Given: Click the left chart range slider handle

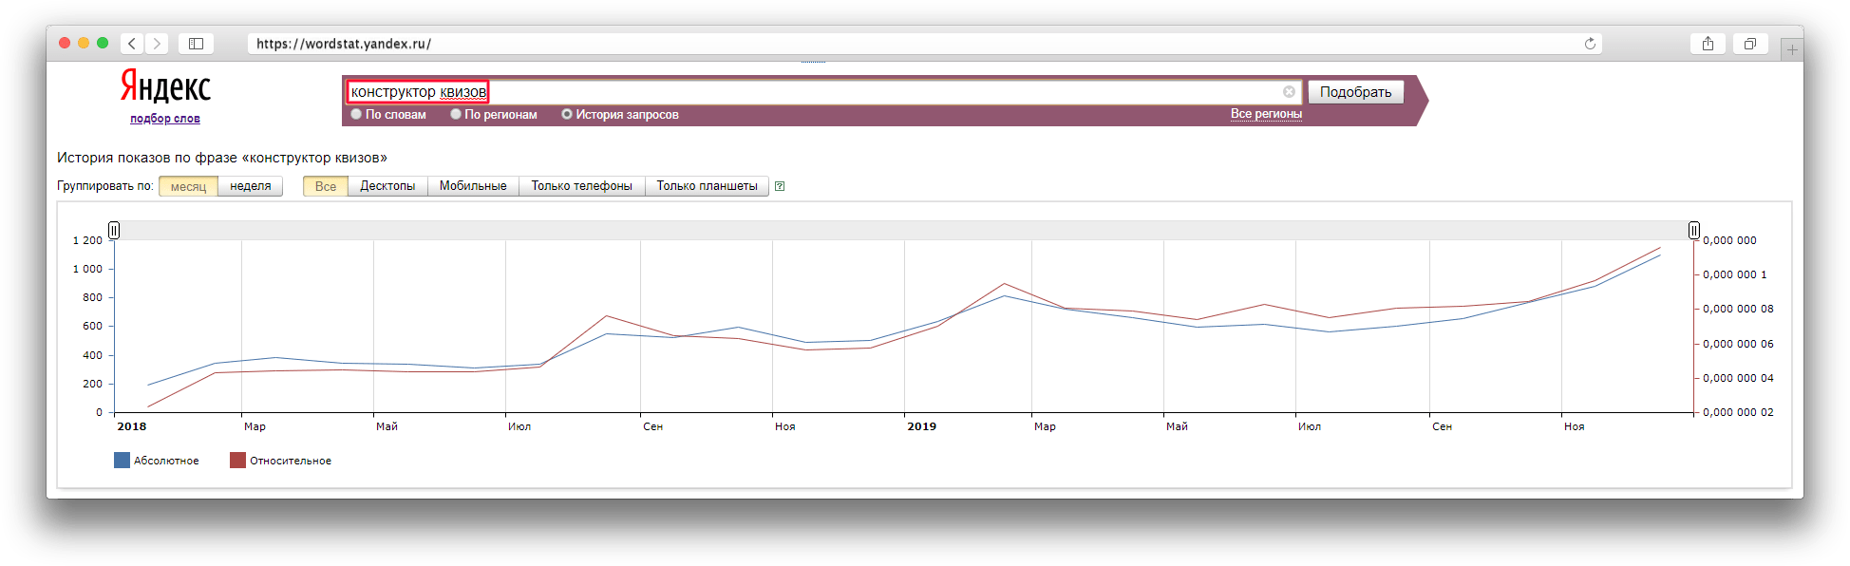Looking at the screenshot, I should (114, 230).
